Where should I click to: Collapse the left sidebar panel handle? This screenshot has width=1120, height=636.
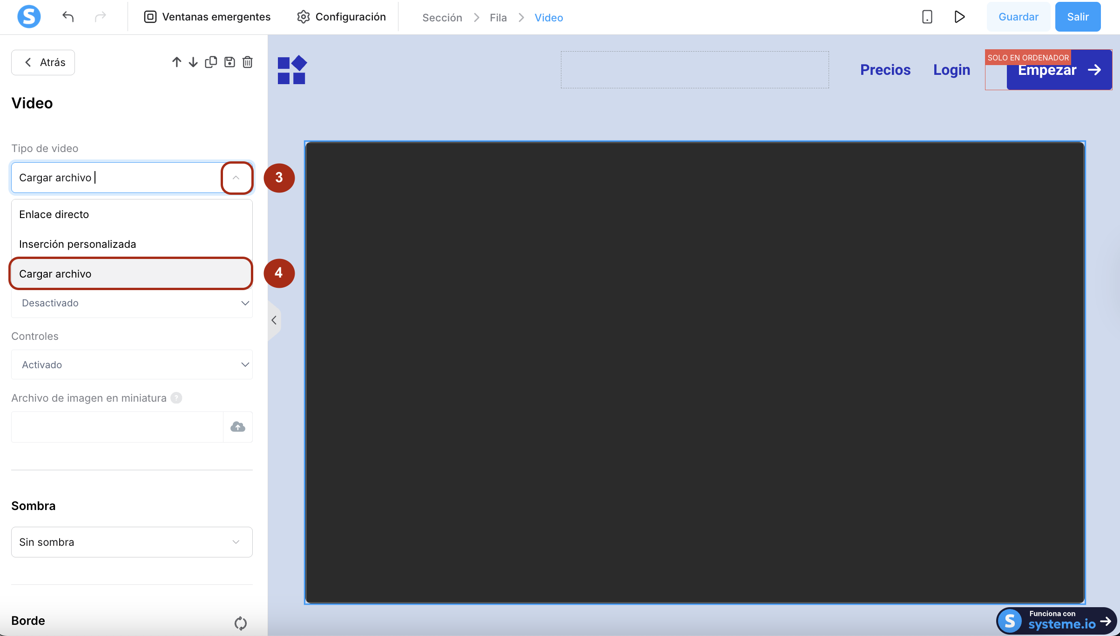274,320
